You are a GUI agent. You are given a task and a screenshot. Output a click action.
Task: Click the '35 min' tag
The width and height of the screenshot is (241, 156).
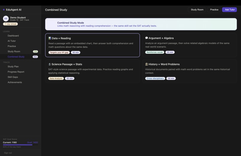pos(69,78)
